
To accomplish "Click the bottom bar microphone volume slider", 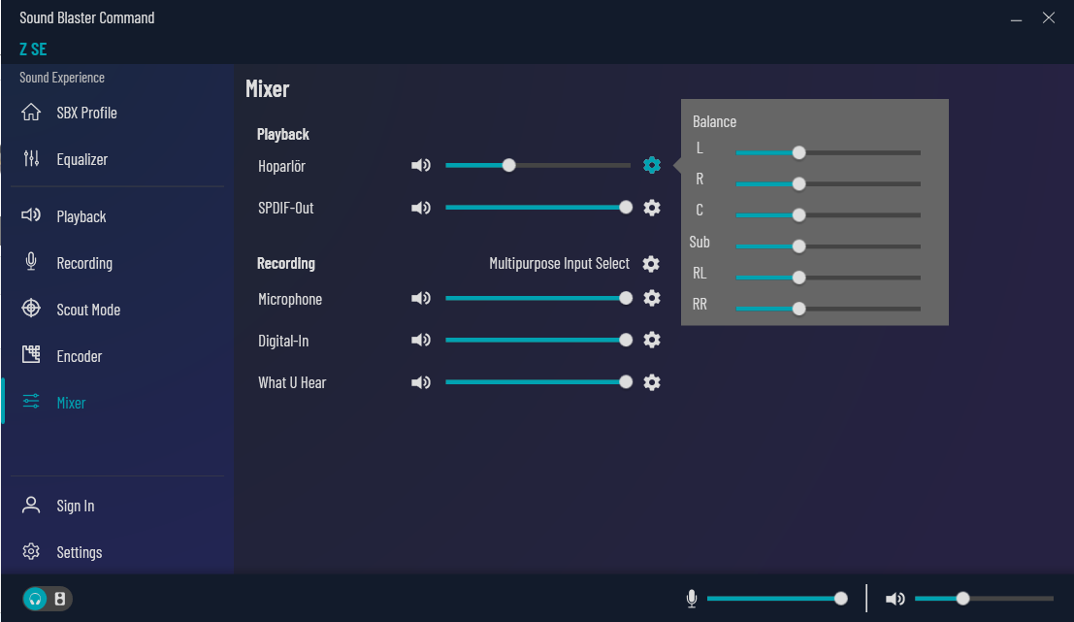I will (777, 599).
